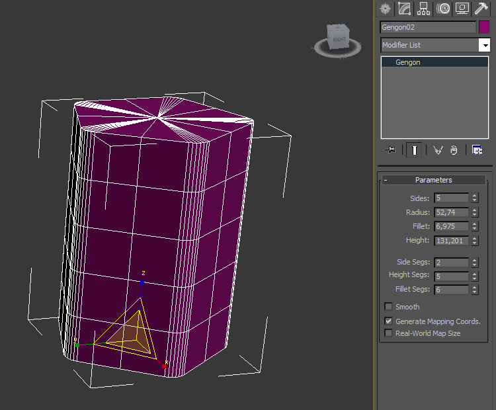The image size is (496, 410).
Task: Click the Pin Stack icon
Action: pos(390,149)
